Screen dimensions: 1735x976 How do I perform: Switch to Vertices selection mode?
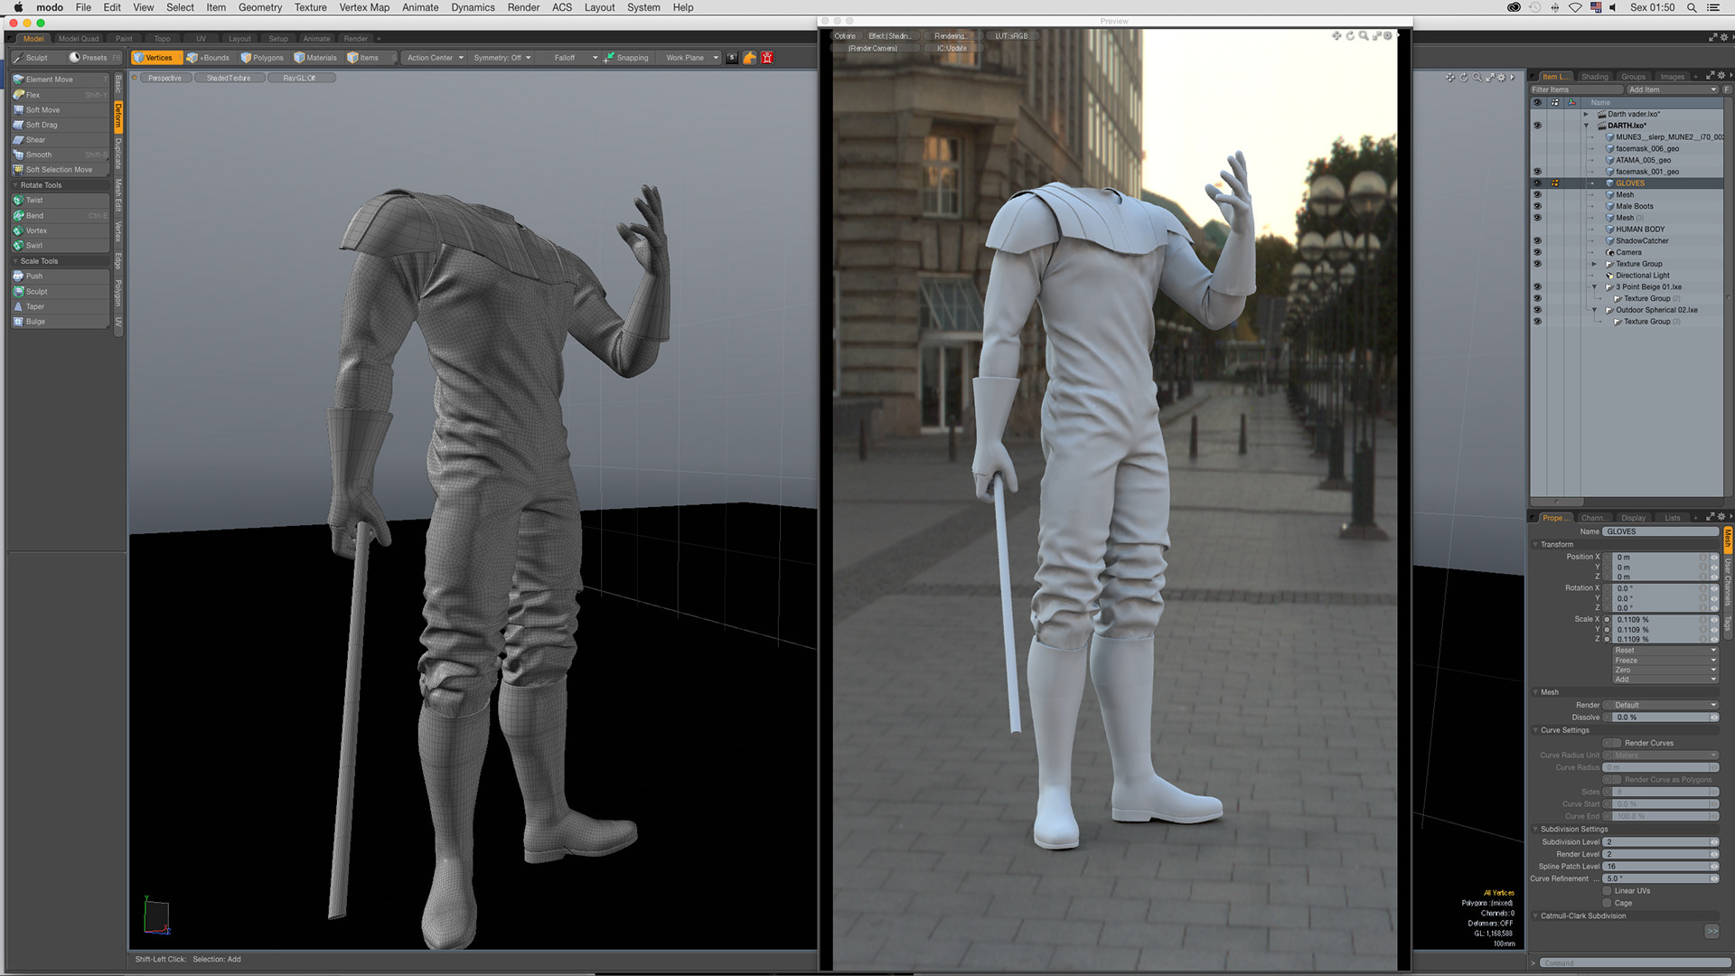coord(156,58)
